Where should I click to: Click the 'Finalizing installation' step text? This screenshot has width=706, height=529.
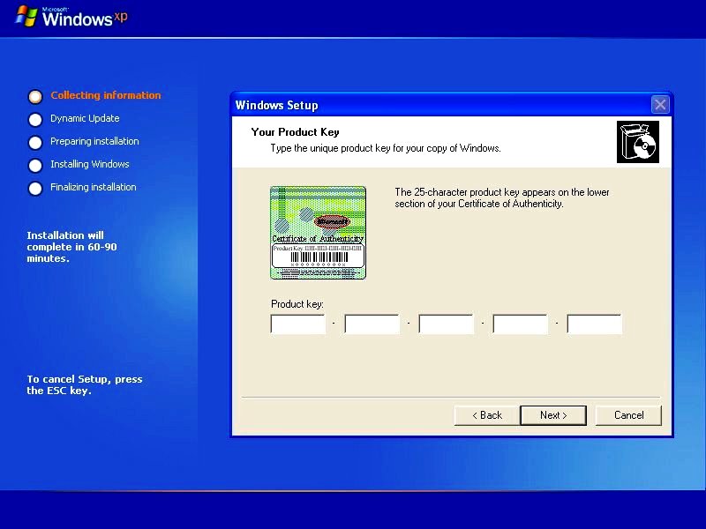[94, 187]
